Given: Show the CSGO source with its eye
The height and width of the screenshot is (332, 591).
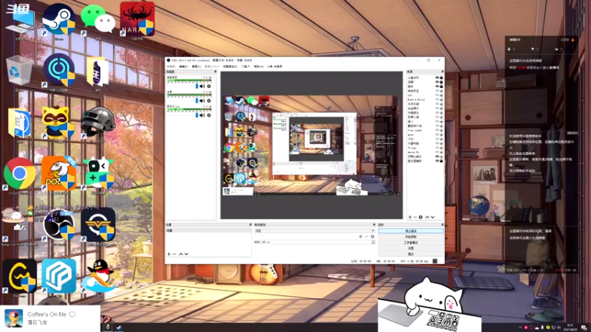Looking at the screenshot, I should (x=437, y=139).
